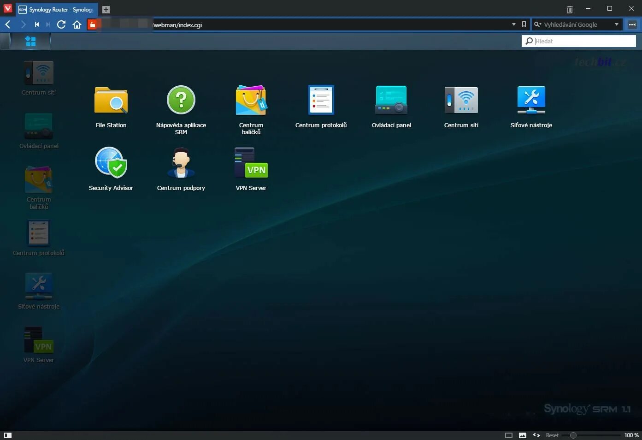Viewport: 642px width, 440px height.
Task: Open Ovládací panel in main menu grid
Action: (391, 107)
